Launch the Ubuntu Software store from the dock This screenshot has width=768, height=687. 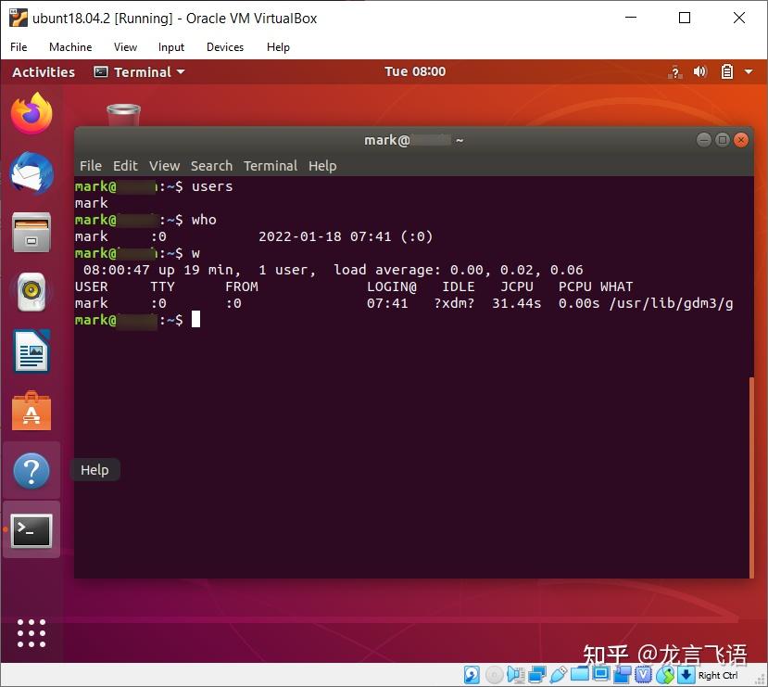(x=31, y=412)
